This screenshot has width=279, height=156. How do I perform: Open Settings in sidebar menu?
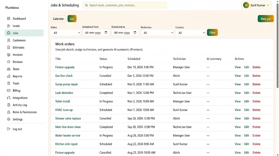coord(18,119)
